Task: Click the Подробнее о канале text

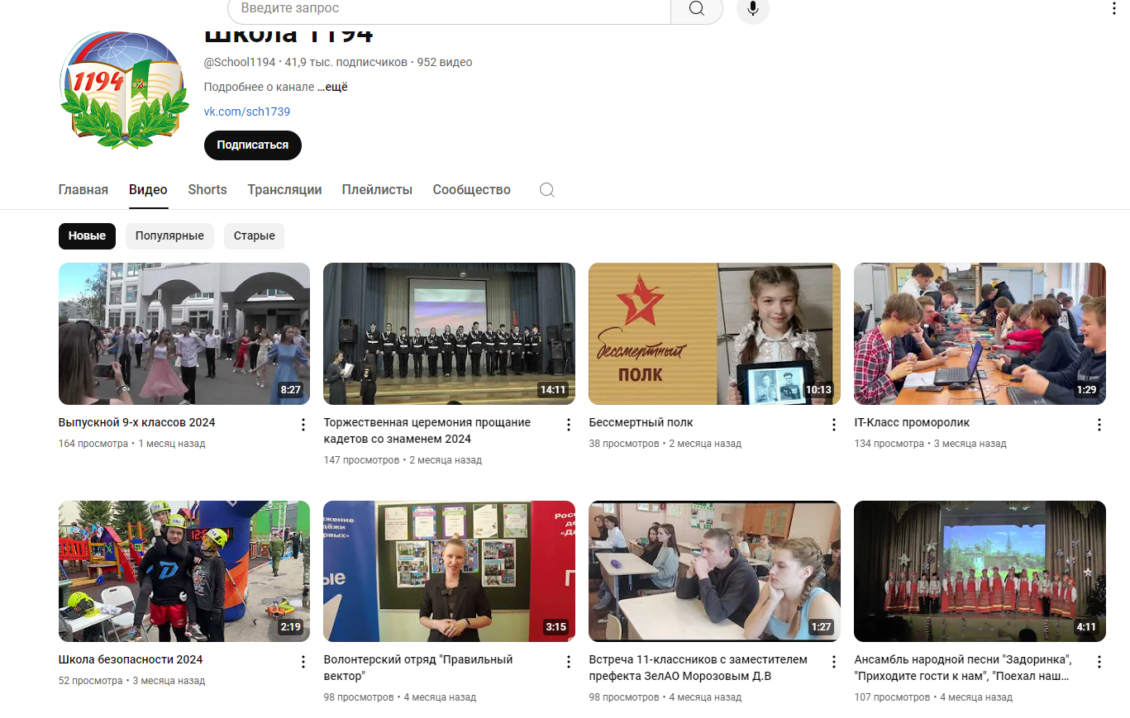Action: (x=259, y=87)
